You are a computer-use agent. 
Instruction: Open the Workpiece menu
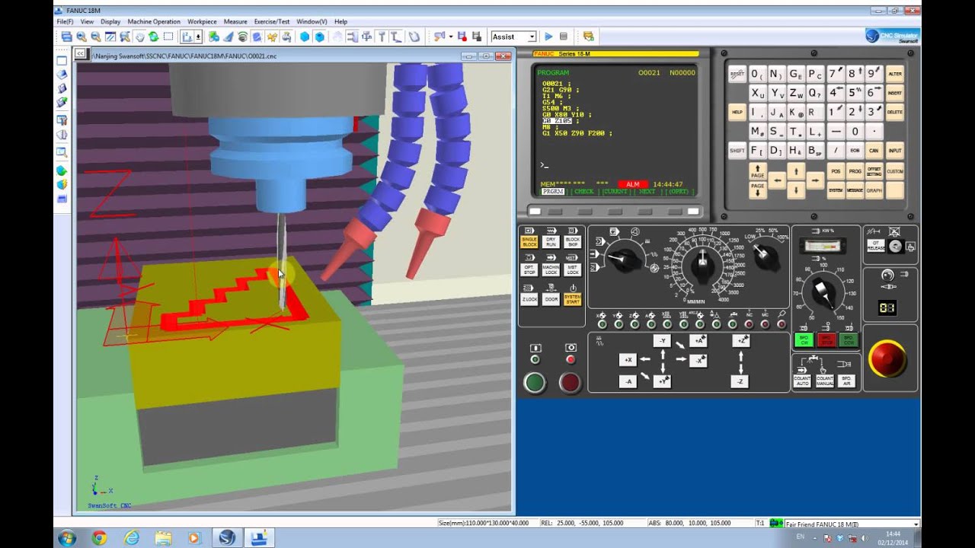point(202,22)
